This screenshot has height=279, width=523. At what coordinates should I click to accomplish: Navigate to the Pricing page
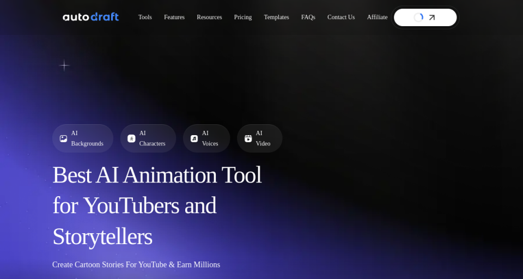(243, 17)
